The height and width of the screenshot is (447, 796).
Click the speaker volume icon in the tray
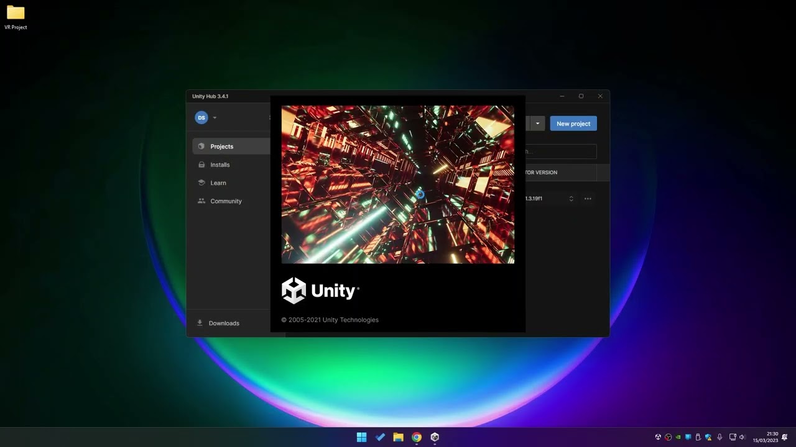742,437
